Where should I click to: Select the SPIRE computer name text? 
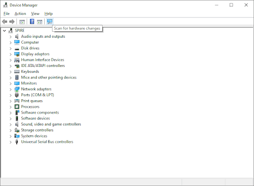[19, 31]
